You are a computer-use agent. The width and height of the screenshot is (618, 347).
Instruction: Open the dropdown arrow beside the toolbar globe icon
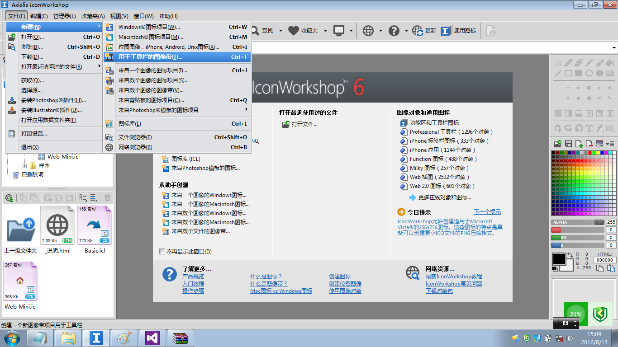tap(380, 30)
